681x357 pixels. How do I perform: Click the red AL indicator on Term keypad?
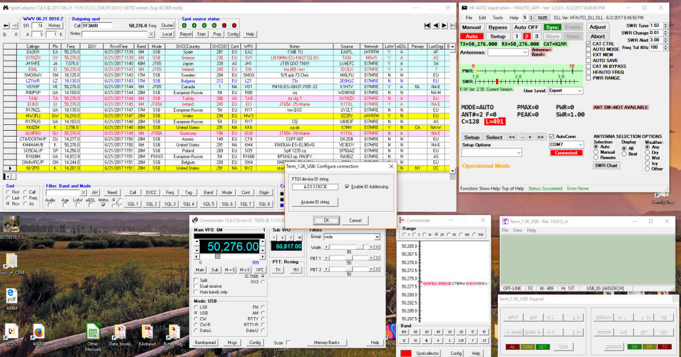click(512, 347)
